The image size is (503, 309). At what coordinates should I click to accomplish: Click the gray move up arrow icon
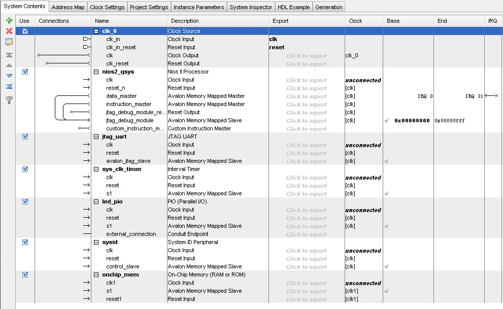pos(9,65)
